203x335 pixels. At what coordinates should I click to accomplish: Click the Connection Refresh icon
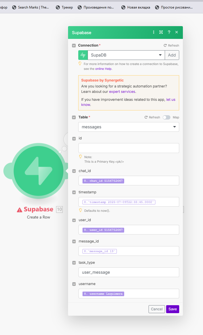pyautogui.click(x=165, y=45)
